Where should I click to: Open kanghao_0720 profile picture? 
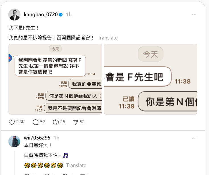(15, 15)
